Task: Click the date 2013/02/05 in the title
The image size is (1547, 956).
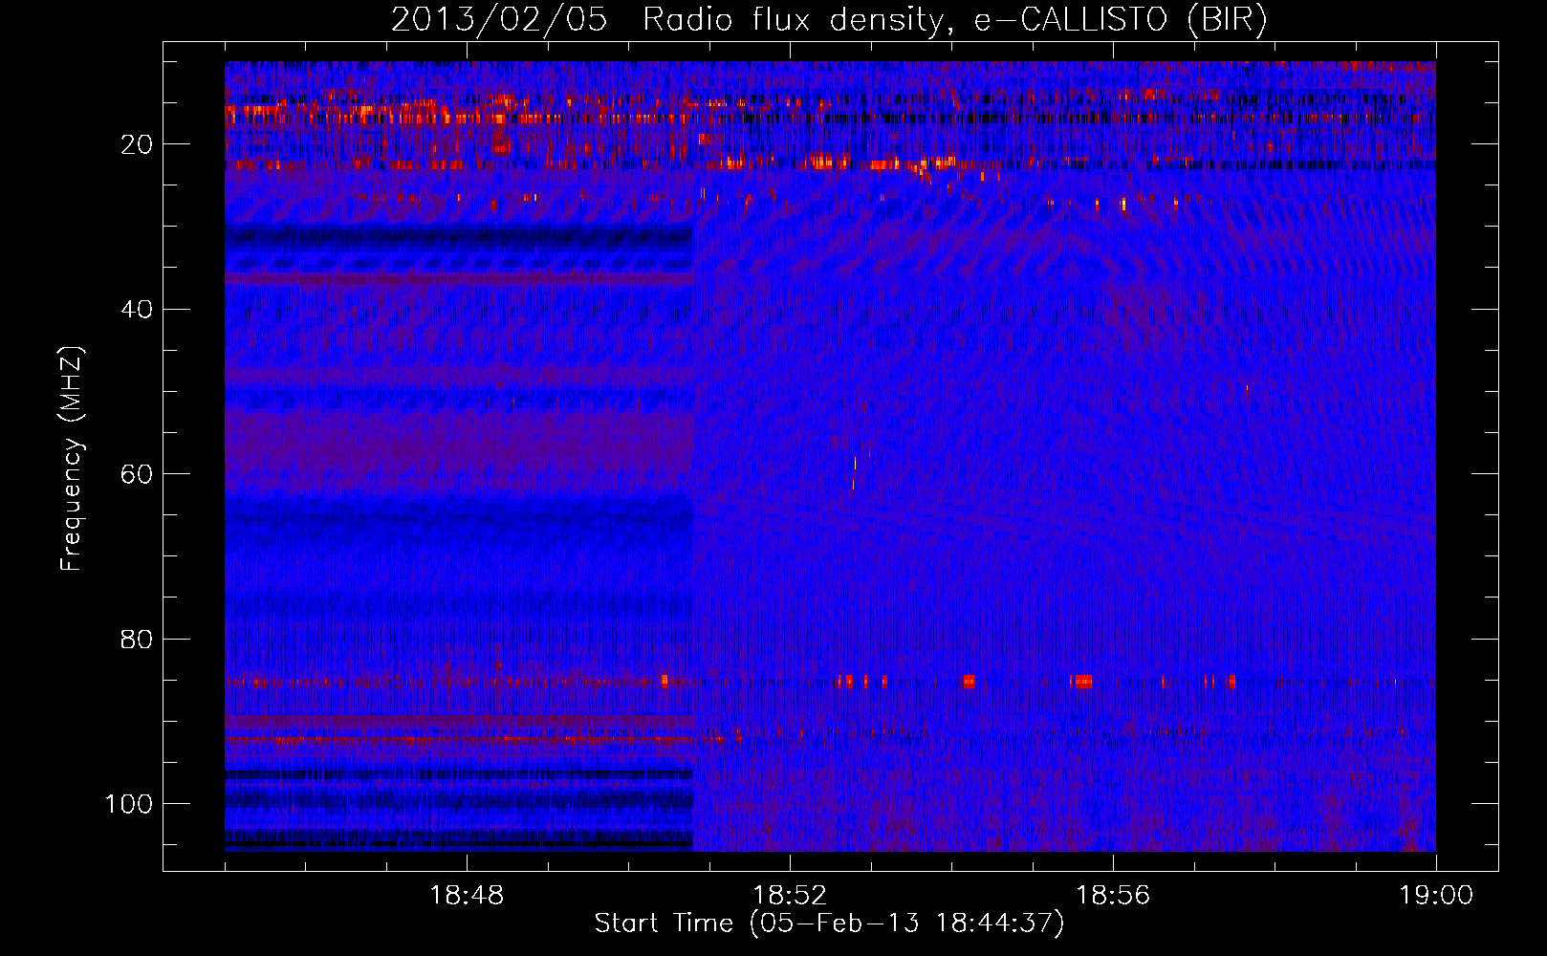Action: coord(499,20)
